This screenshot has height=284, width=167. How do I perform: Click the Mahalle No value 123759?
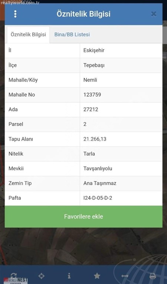point(92,94)
